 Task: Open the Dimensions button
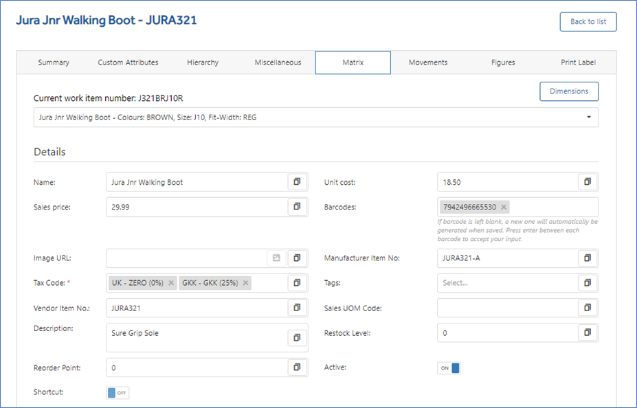coord(569,91)
